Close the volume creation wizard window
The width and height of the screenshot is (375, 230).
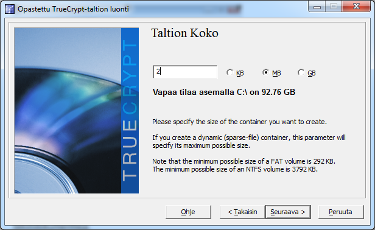pos(356,7)
